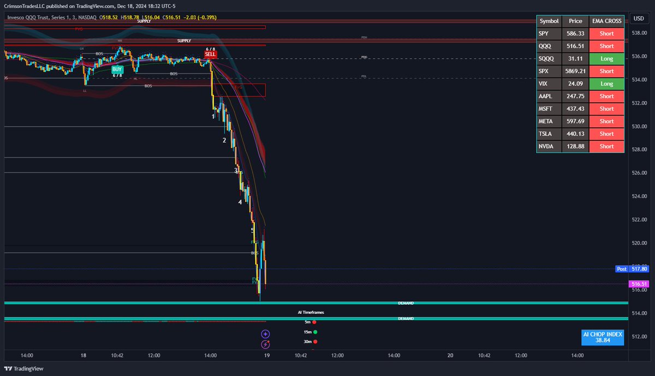Image resolution: width=655 pixels, height=376 pixels.
Task: Click the 524.00 price axis label
Action: (x=639, y=196)
